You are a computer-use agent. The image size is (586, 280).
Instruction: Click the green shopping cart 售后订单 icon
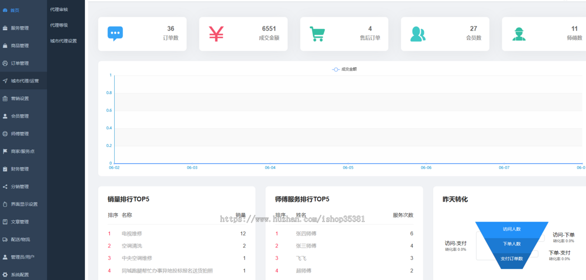[317, 34]
